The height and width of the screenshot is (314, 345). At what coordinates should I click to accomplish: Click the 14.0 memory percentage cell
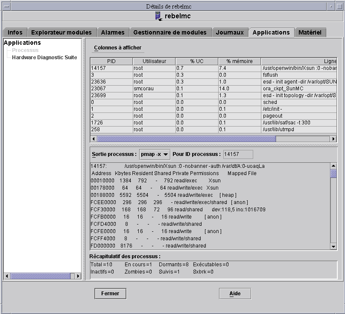tap(240, 89)
